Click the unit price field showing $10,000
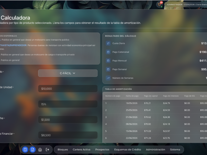207x155 pixels. point(68,89)
